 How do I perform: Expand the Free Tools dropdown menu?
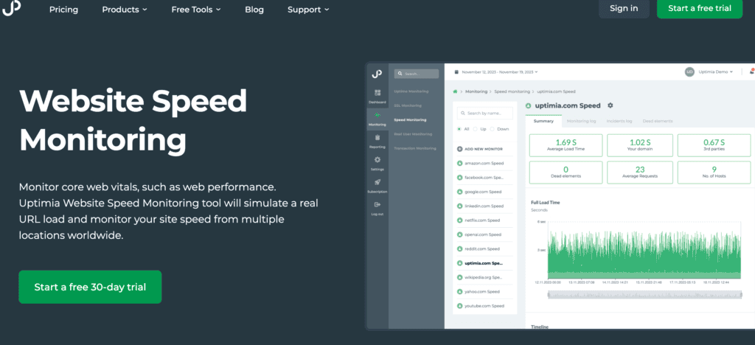click(x=196, y=10)
